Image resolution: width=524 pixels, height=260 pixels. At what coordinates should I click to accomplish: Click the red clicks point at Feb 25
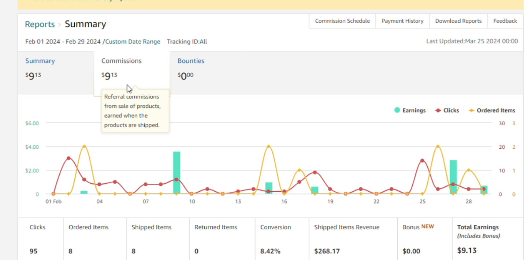coord(422,161)
